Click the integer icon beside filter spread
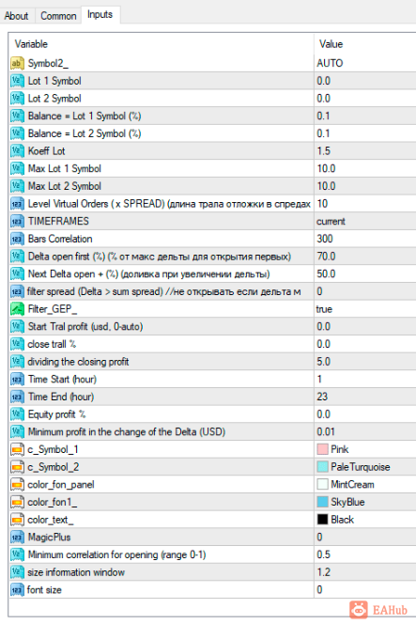416x624 pixels. pyautogui.click(x=17, y=291)
